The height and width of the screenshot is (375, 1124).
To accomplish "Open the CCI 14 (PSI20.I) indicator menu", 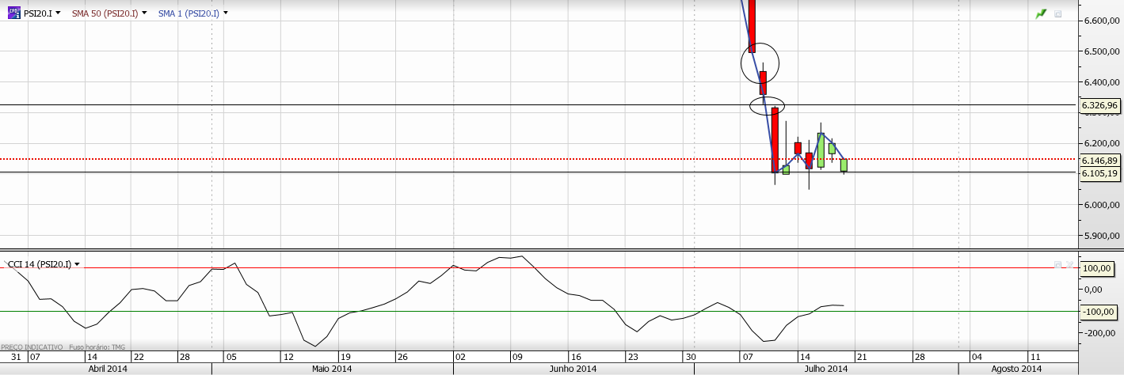I will click(77, 264).
